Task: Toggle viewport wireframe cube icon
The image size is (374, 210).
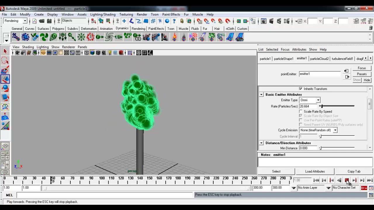Action: pos(86,53)
